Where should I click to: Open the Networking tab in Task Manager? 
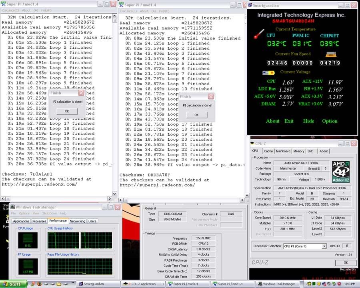[77, 221]
